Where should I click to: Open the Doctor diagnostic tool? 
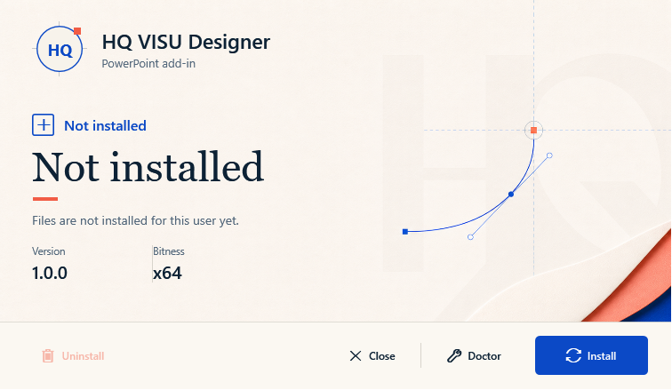474,355
